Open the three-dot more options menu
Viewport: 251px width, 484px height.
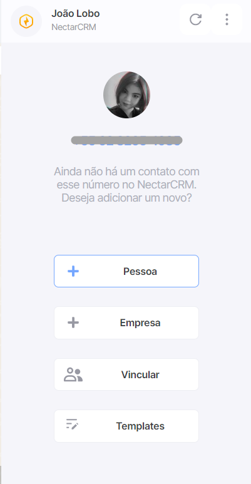pyautogui.click(x=227, y=19)
